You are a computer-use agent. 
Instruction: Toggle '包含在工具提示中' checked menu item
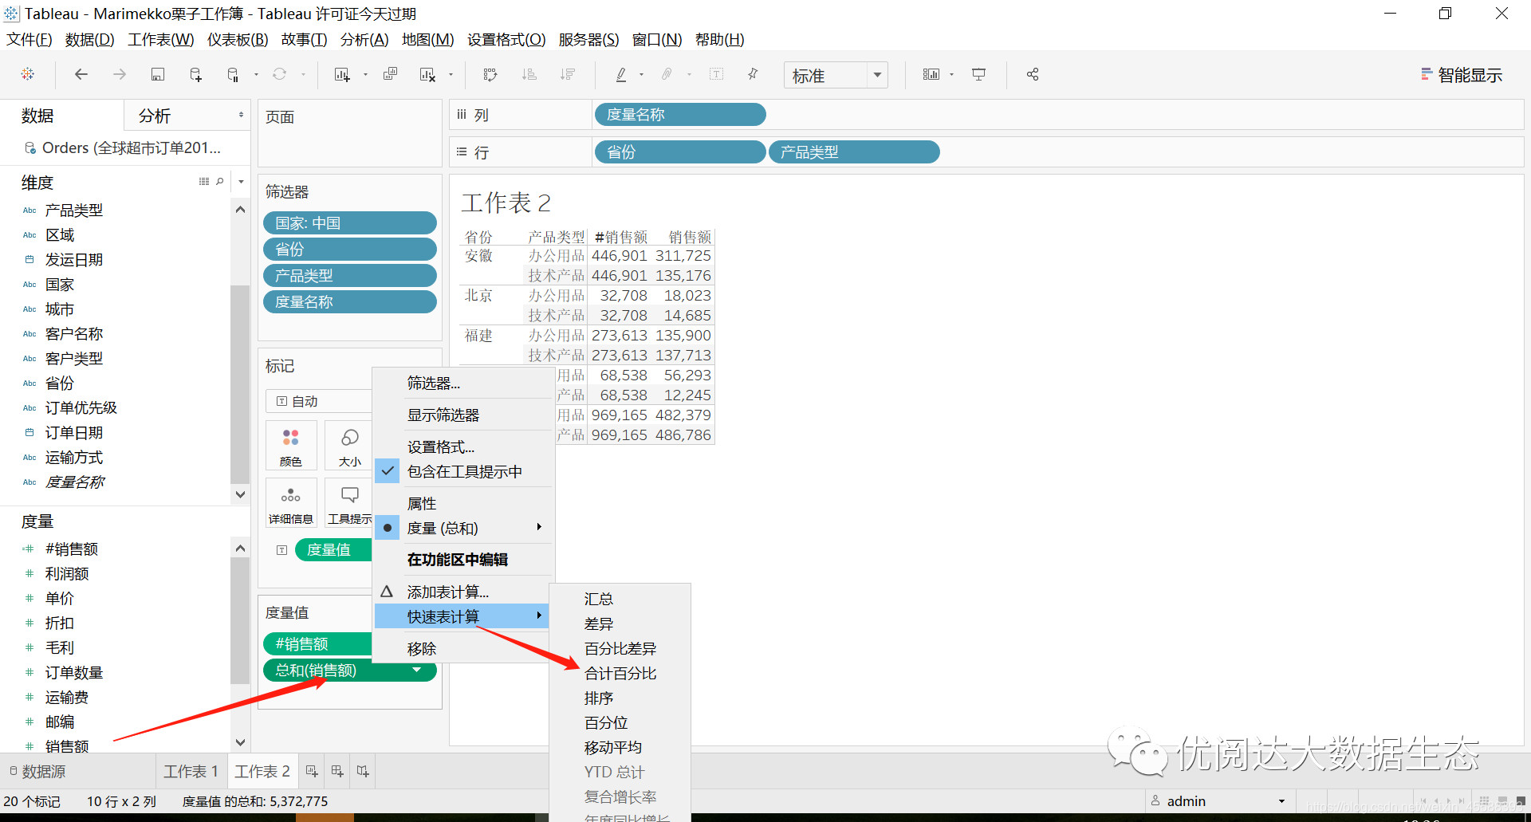(x=464, y=471)
